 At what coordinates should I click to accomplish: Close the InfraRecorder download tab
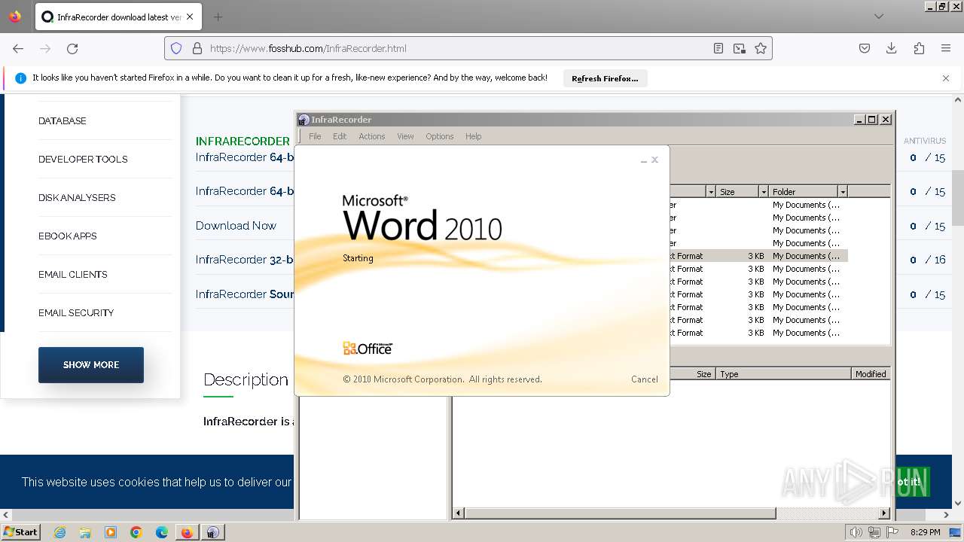click(x=189, y=17)
